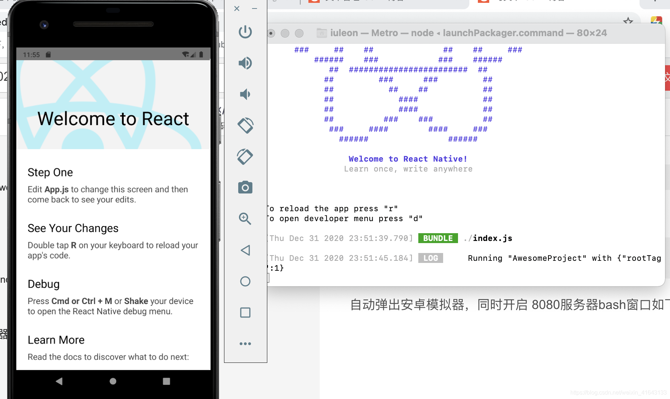The height and width of the screenshot is (399, 670).
Task: Tap the phone's on-screen home button
Action: coord(113,381)
